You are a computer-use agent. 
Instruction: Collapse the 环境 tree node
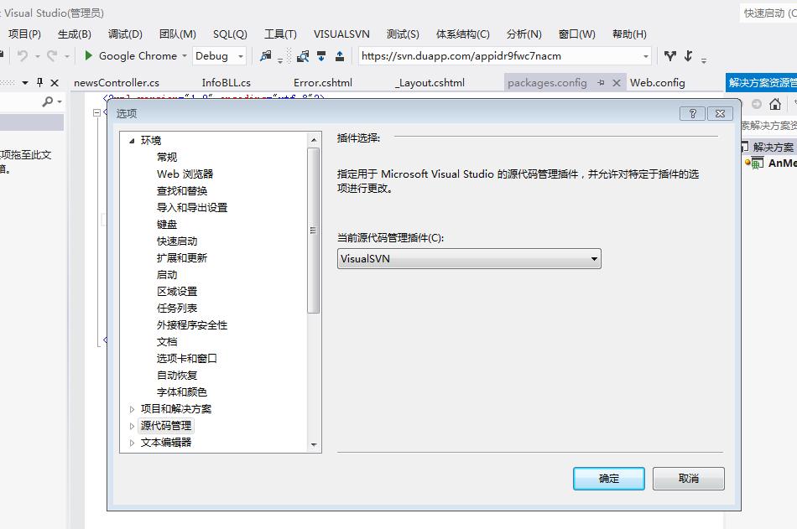[x=132, y=140]
